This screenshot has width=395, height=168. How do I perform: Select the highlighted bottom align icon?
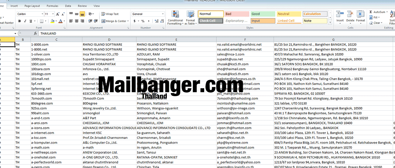click(82, 14)
